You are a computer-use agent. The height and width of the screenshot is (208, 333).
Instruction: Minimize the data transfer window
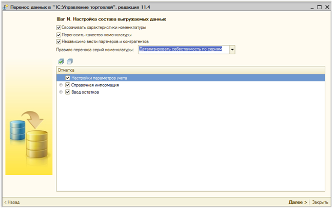312,8
